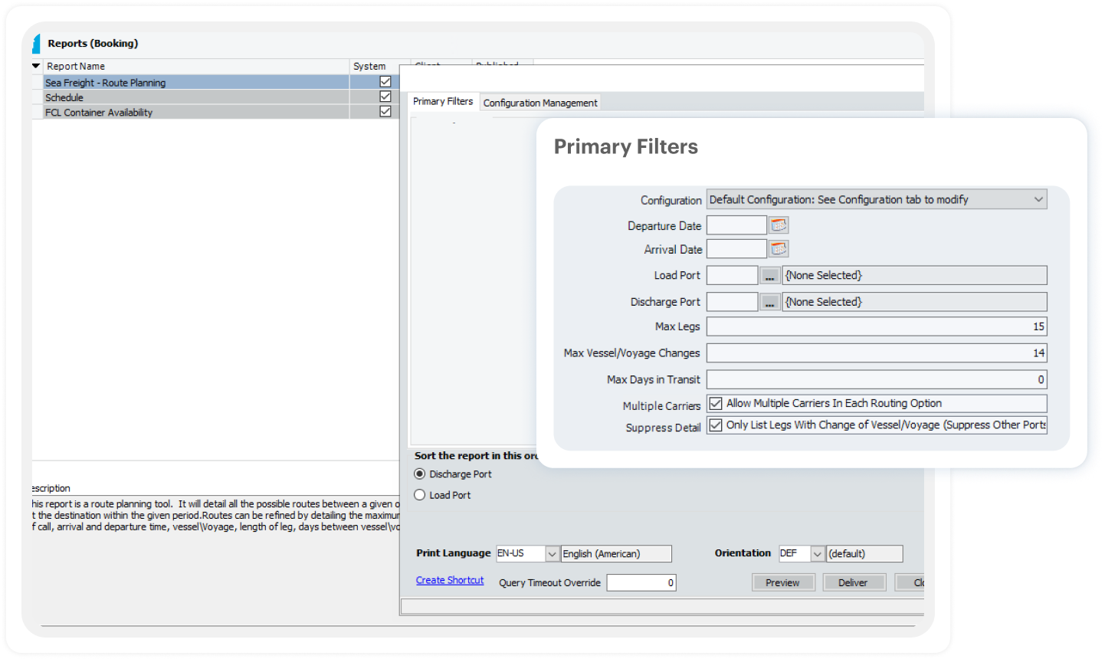Click the Load Port lookup ellipsis button
This screenshot has width=1105, height=659.
[x=770, y=276]
